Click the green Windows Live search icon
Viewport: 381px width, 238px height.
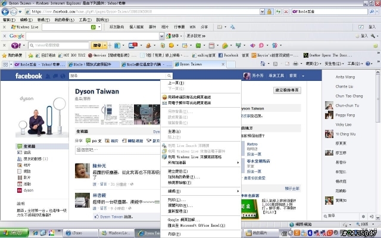pos(93,27)
